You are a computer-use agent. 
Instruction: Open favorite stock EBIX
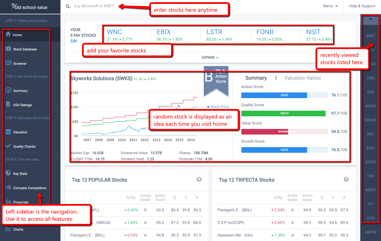[x=164, y=32]
